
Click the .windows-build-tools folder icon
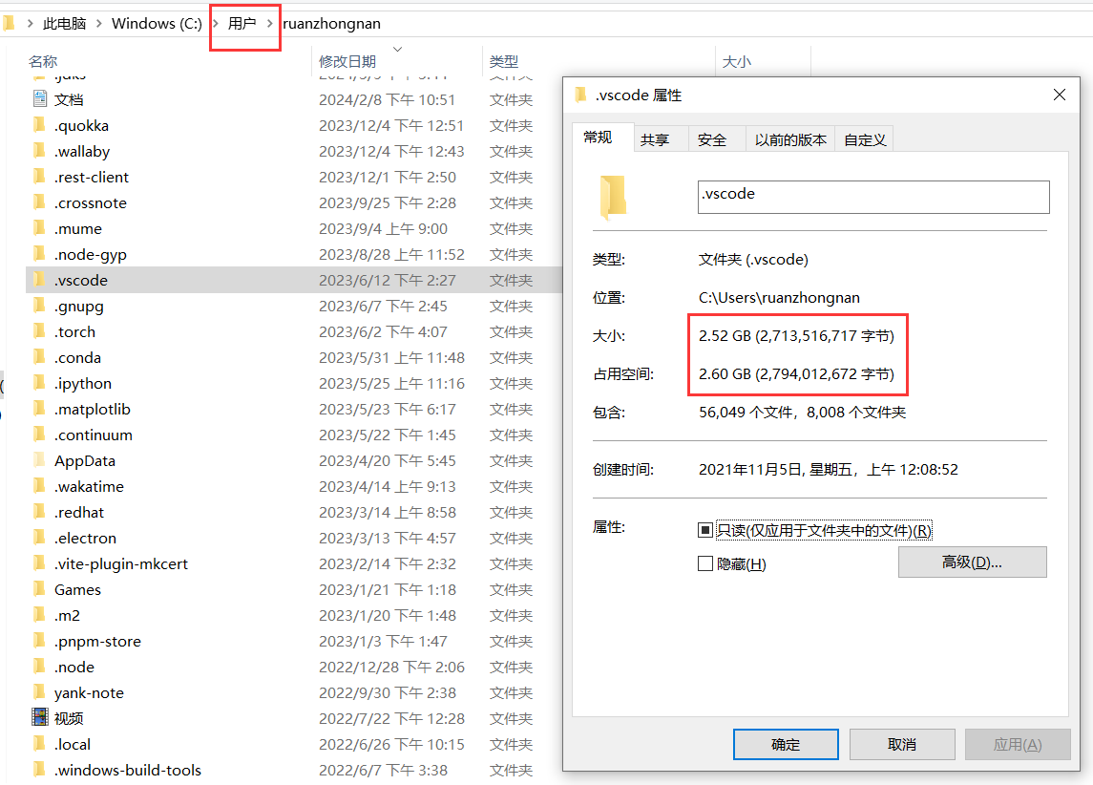tap(40, 770)
